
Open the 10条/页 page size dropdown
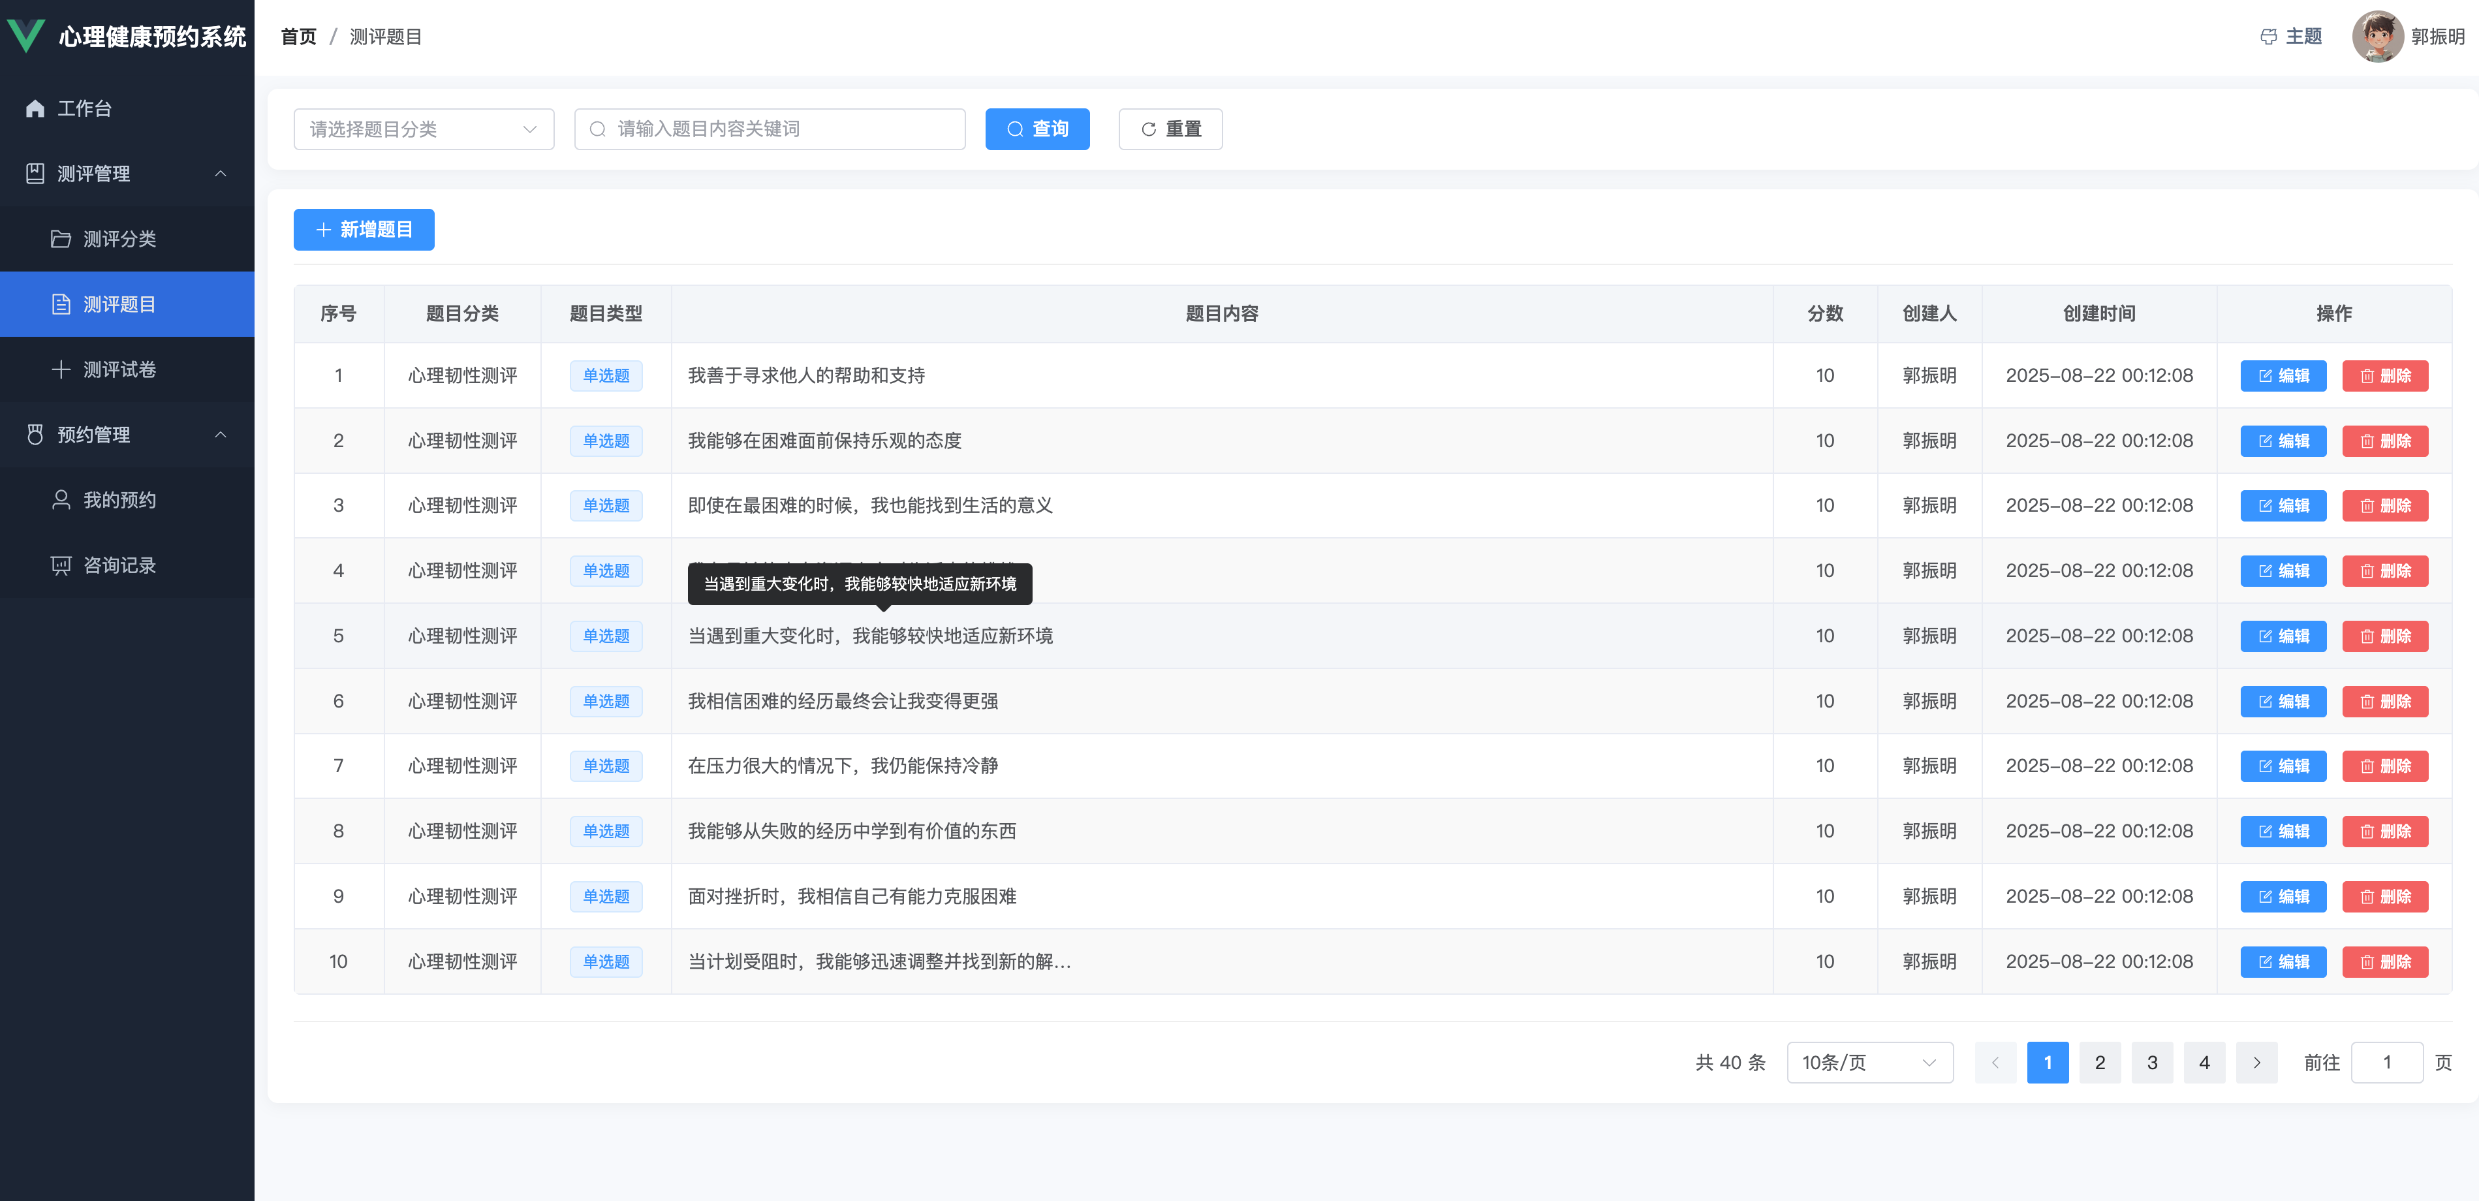1869,1063
